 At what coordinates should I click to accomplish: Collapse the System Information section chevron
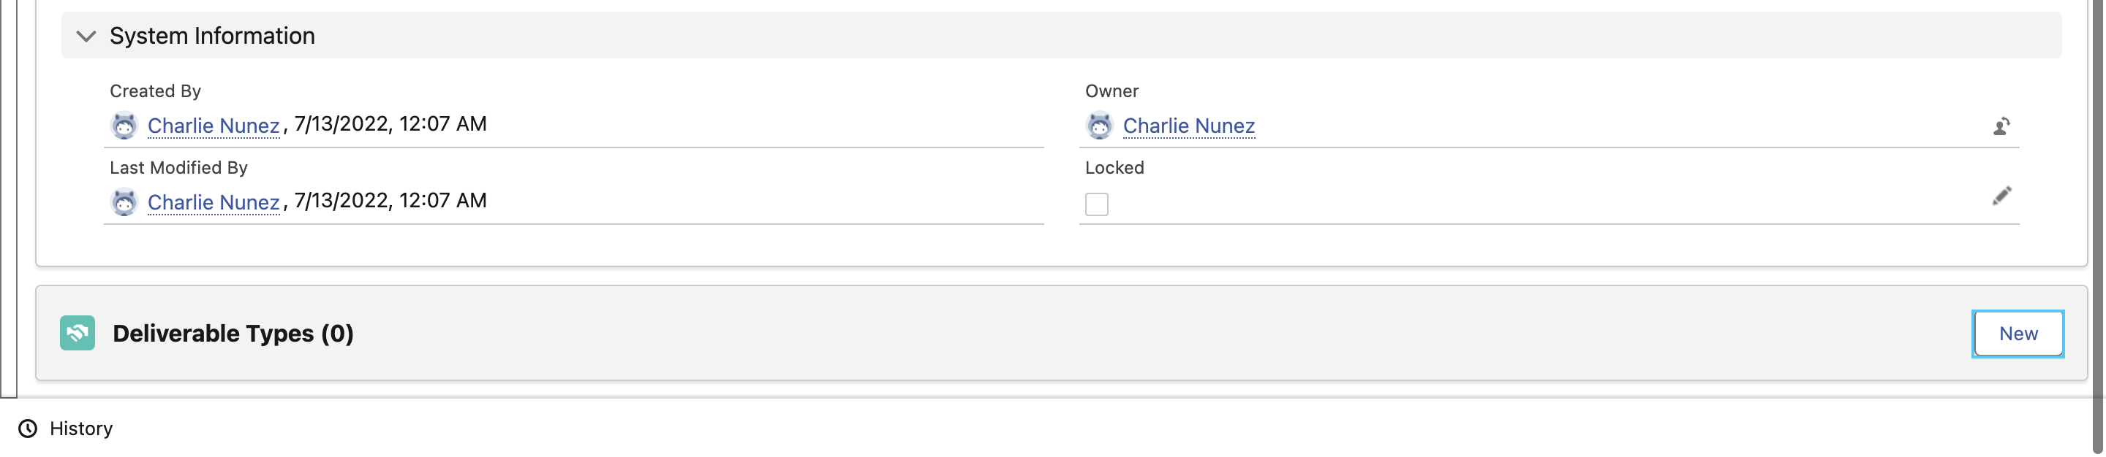pos(86,36)
